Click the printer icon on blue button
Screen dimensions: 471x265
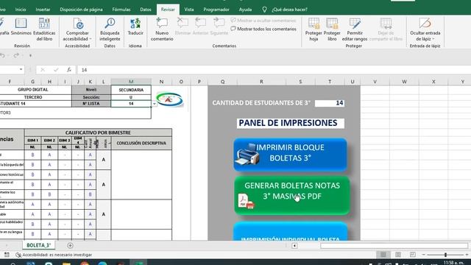pos(247,154)
